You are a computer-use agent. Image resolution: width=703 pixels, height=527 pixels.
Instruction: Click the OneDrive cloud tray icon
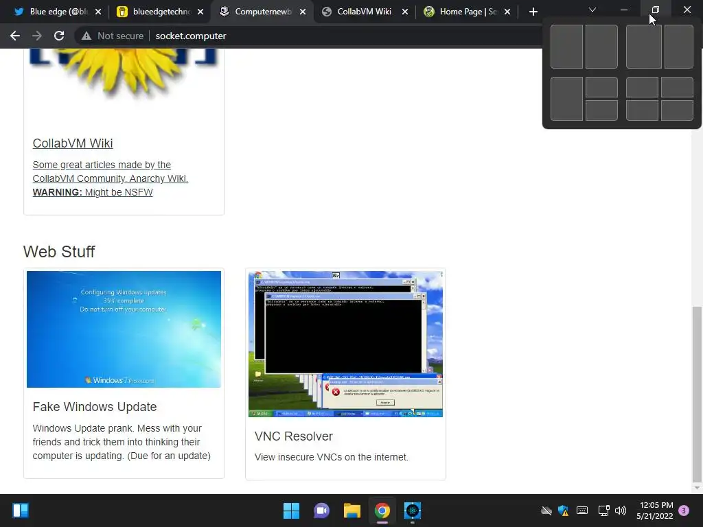[546, 511]
